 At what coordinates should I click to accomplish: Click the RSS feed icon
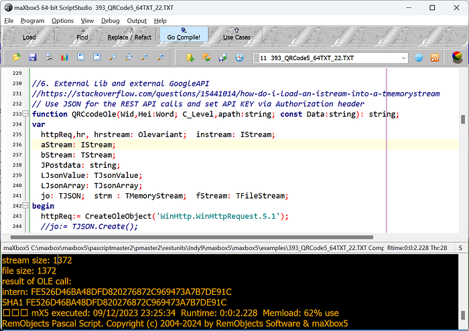(435, 58)
